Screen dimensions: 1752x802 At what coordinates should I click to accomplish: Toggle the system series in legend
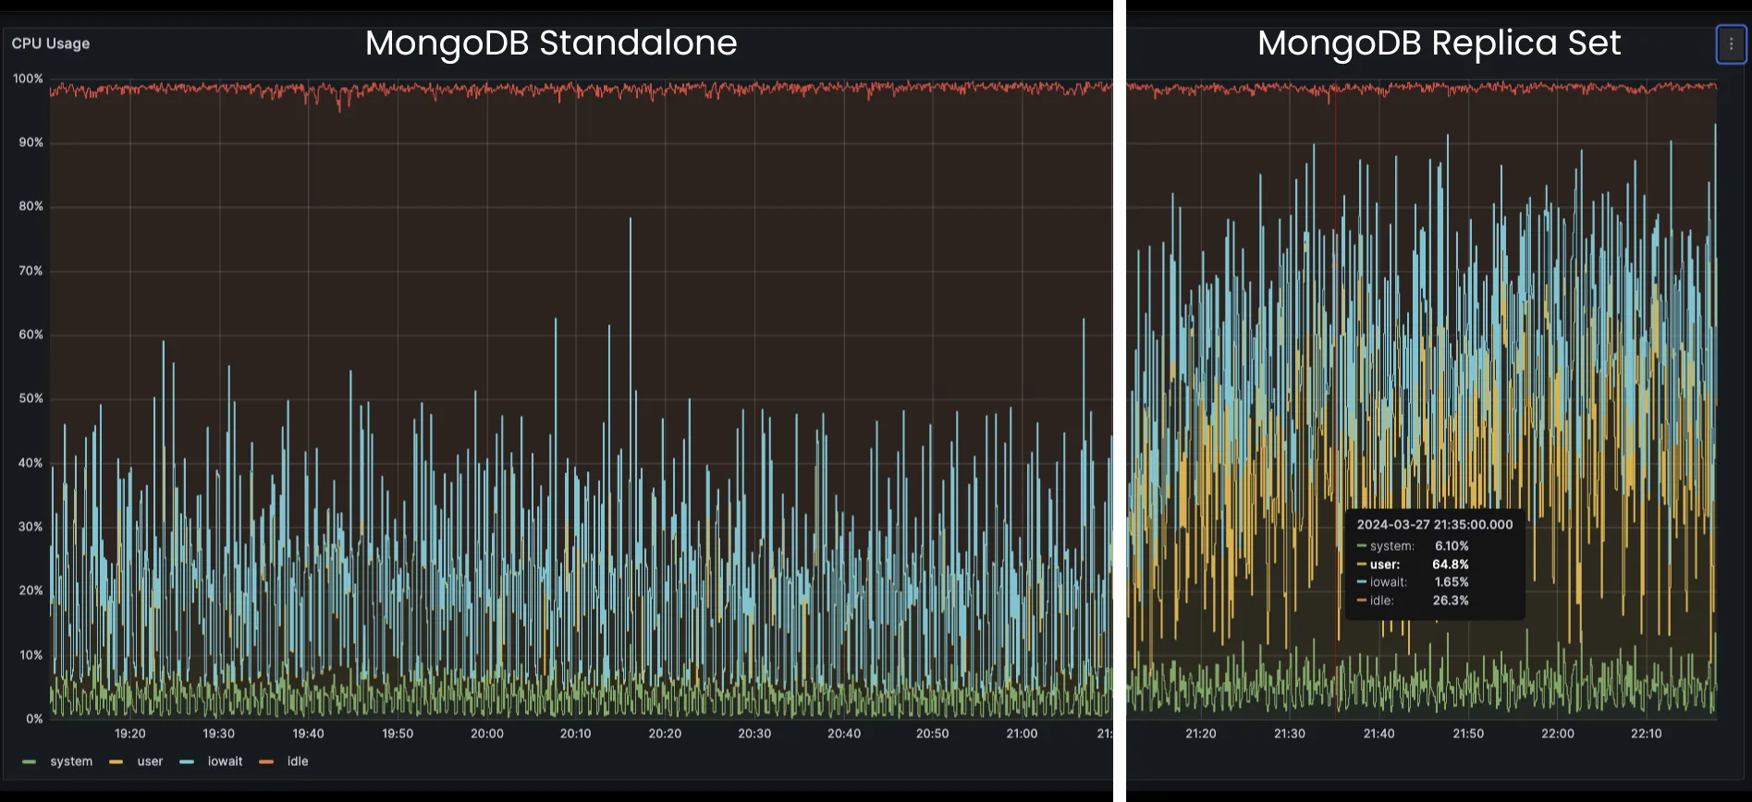(71, 761)
